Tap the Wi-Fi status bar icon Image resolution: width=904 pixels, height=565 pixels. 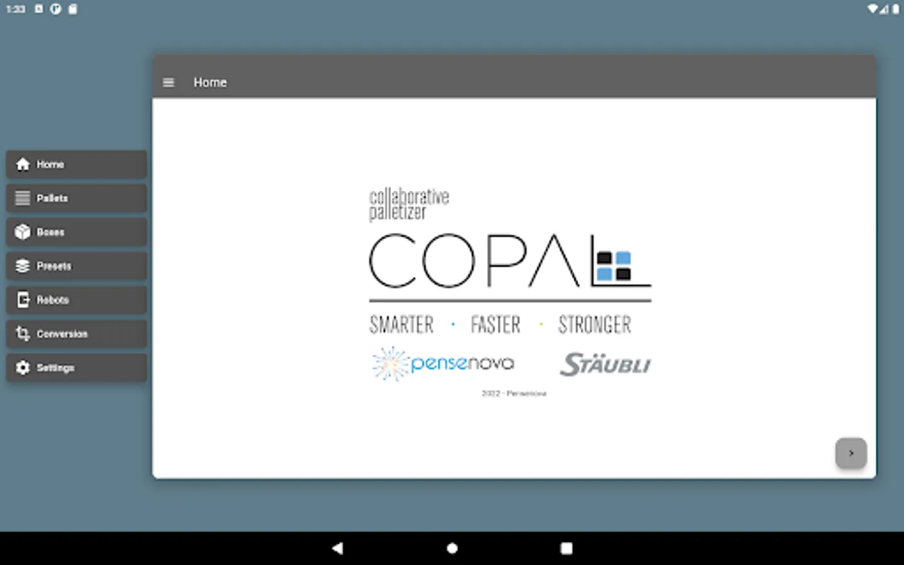point(873,9)
